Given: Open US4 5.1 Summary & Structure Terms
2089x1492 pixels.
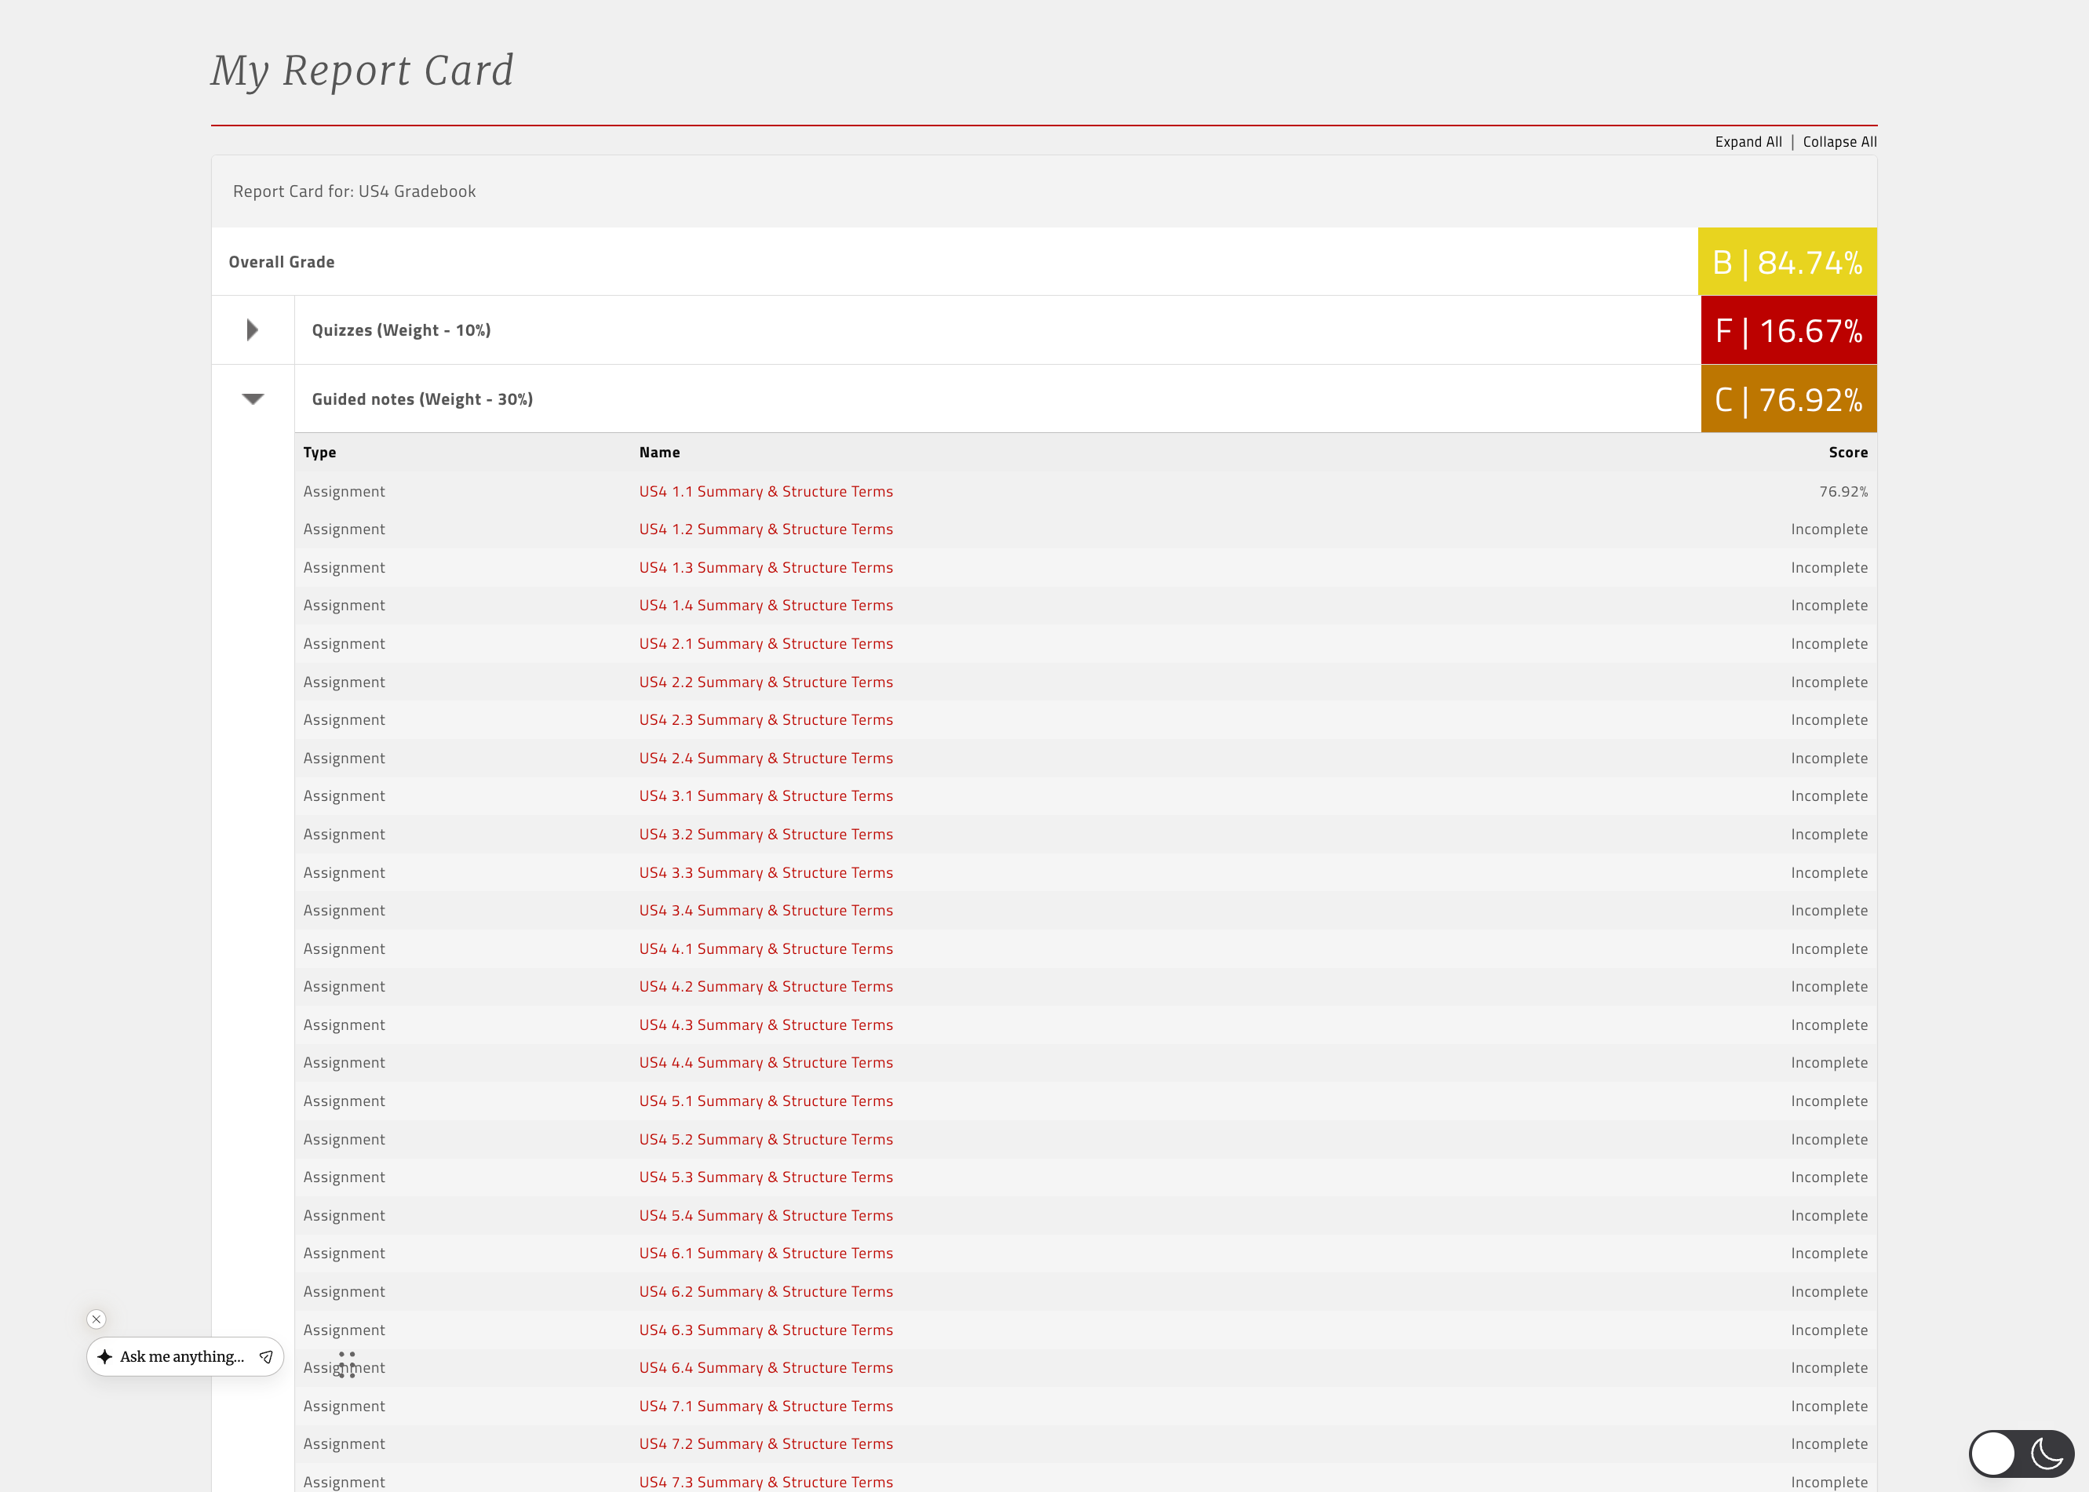Looking at the screenshot, I should coord(766,1101).
